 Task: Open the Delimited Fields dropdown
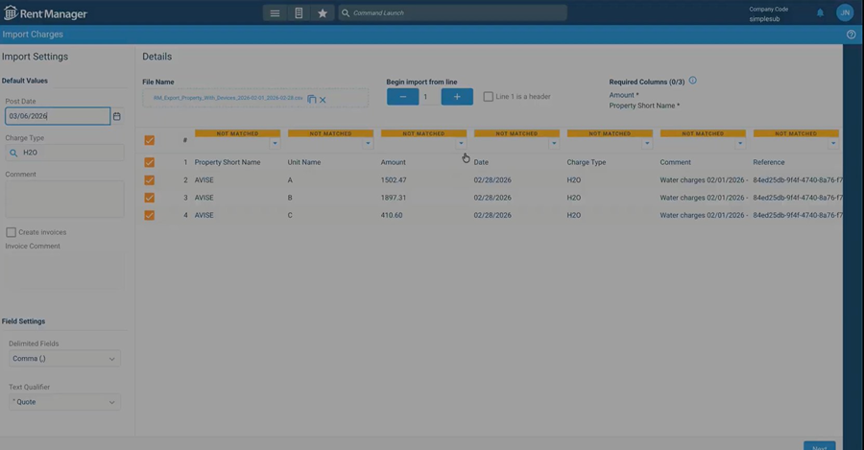pyautogui.click(x=64, y=359)
